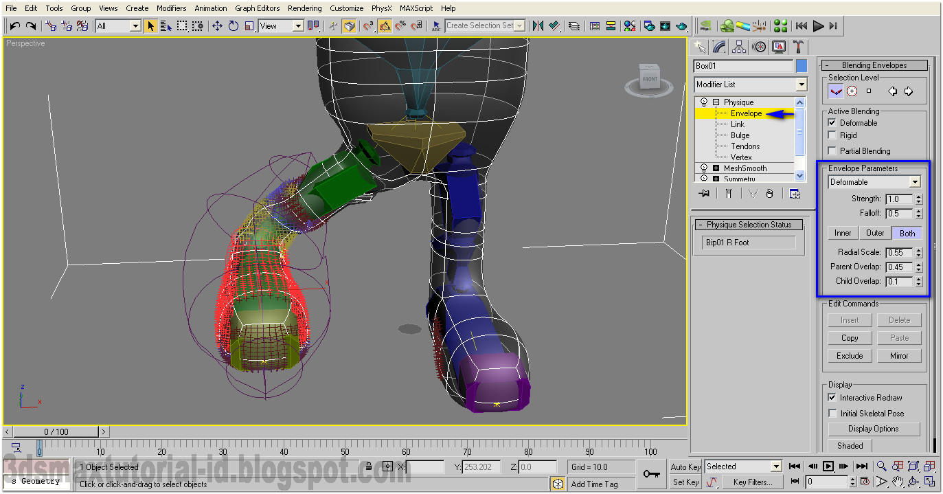The height and width of the screenshot is (494, 943).
Task: Open the Material Editor
Action: (629, 25)
